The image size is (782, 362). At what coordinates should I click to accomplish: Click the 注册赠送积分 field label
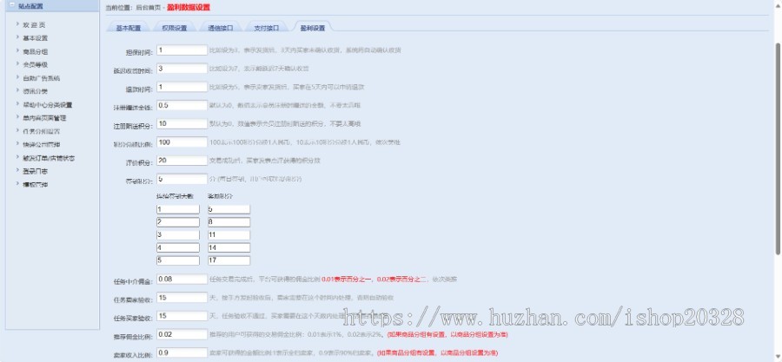(133, 126)
